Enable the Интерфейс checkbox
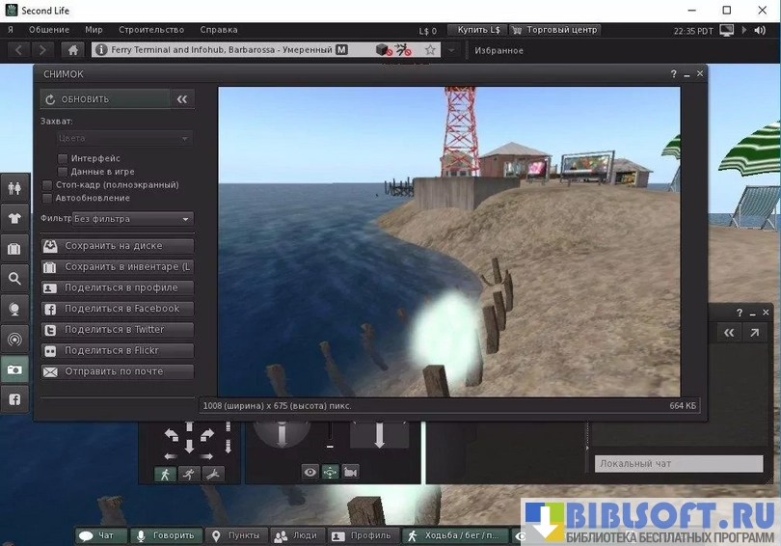Screen dimensions: 781x546 pos(64,158)
